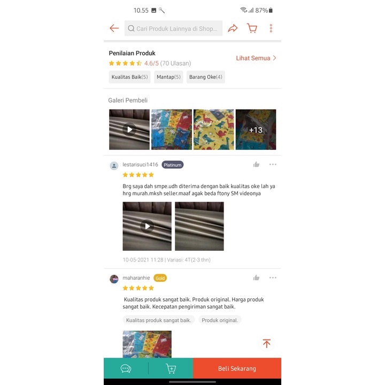385x385 pixels.
Task: Open more options for maharanhie's review
Action: point(273,278)
